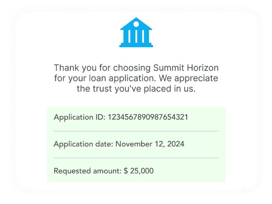Screen dimensions: 272x204
Task: Click the year 2024 in the date
Action: pyautogui.click(x=176, y=144)
